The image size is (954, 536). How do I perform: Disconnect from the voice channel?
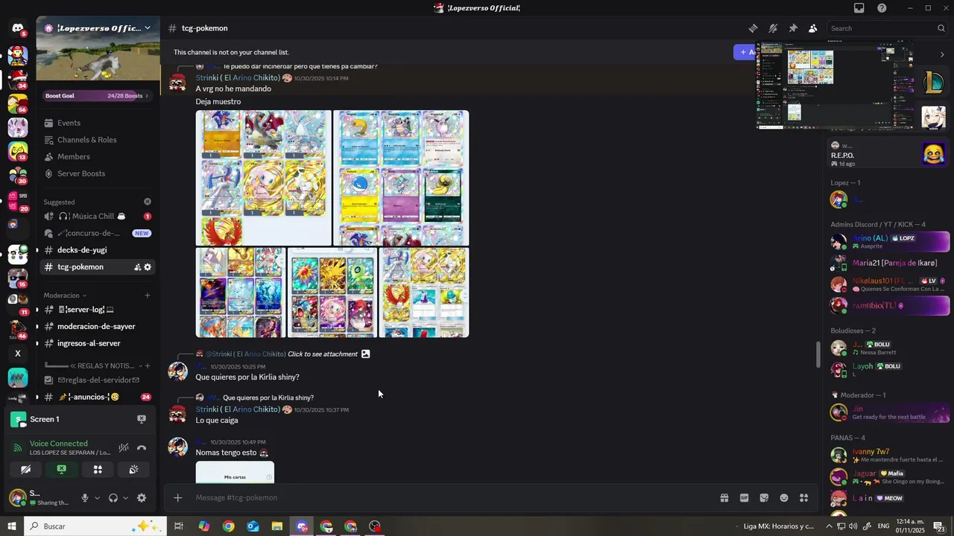click(142, 447)
